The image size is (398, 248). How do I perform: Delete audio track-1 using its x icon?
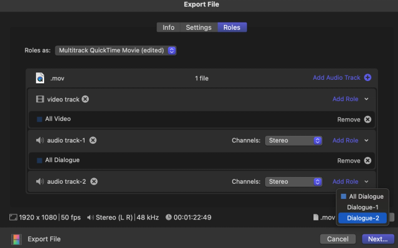[x=93, y=140]
